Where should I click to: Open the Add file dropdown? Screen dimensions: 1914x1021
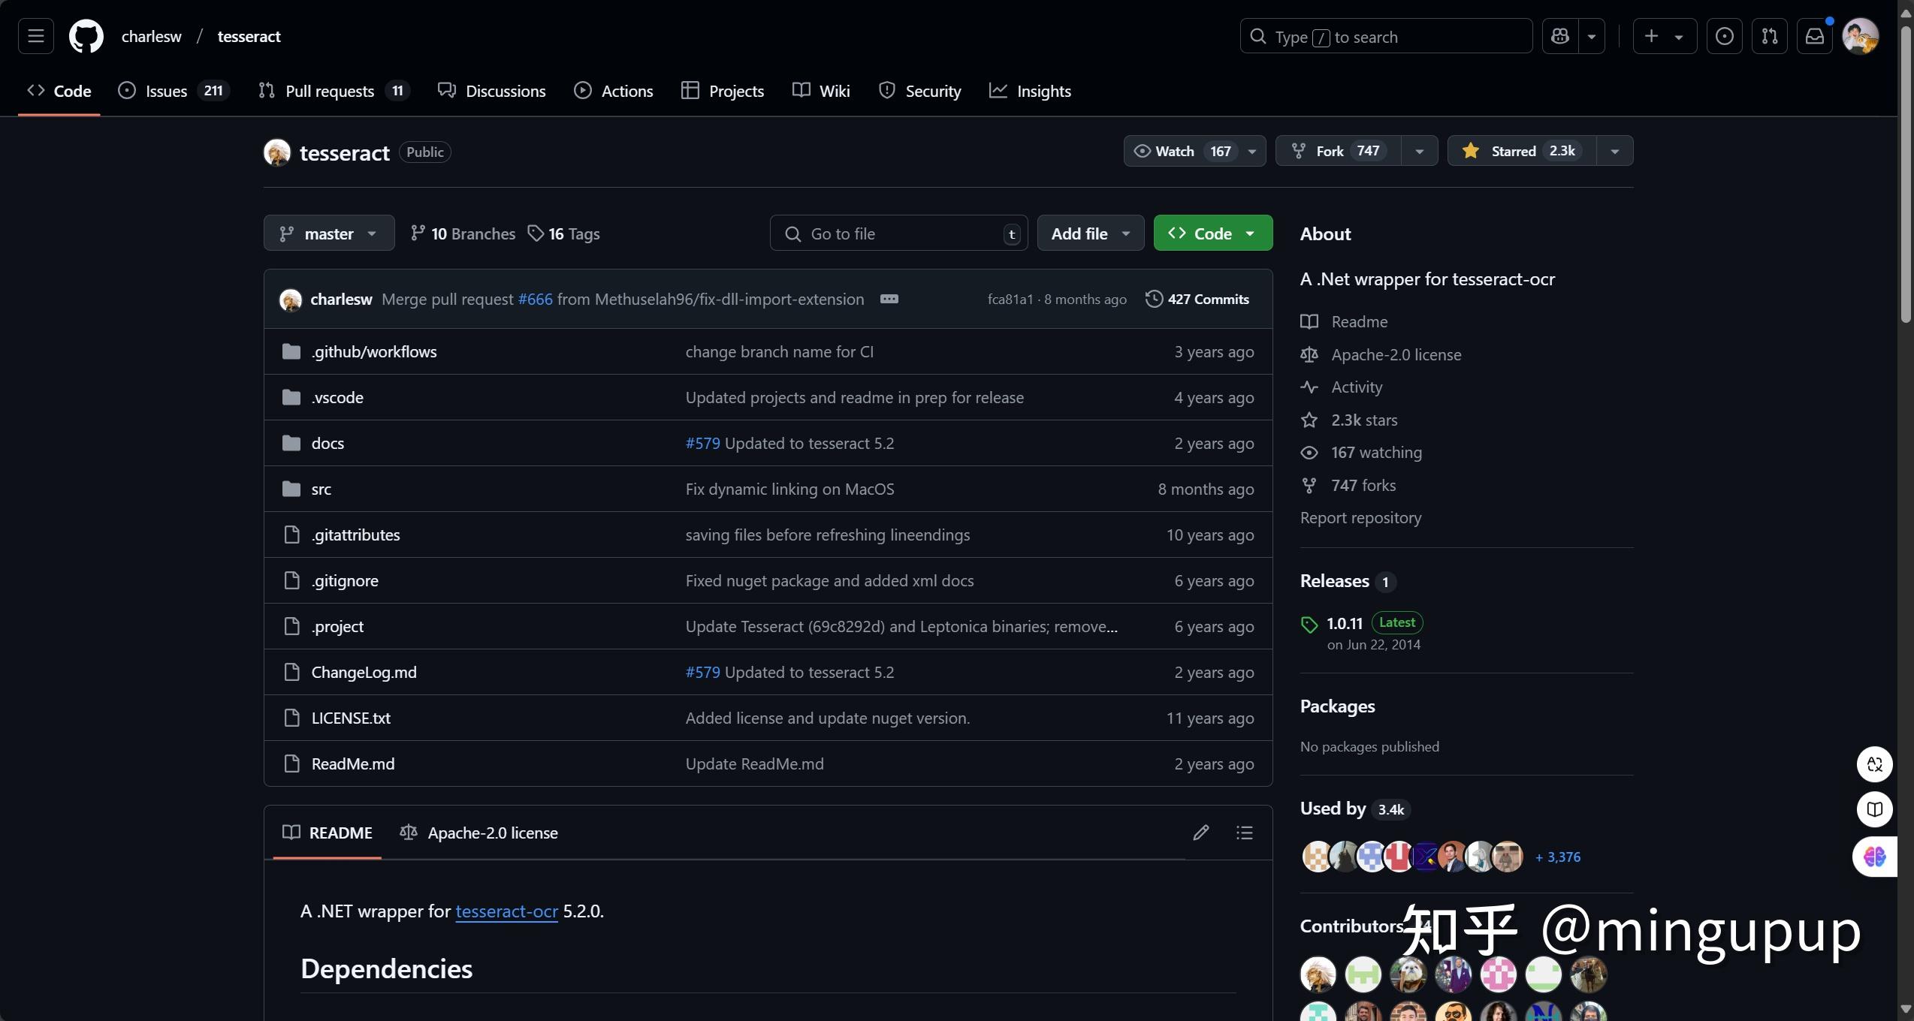coord(1090,233)
